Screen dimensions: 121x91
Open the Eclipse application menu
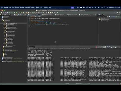[6, 8]
